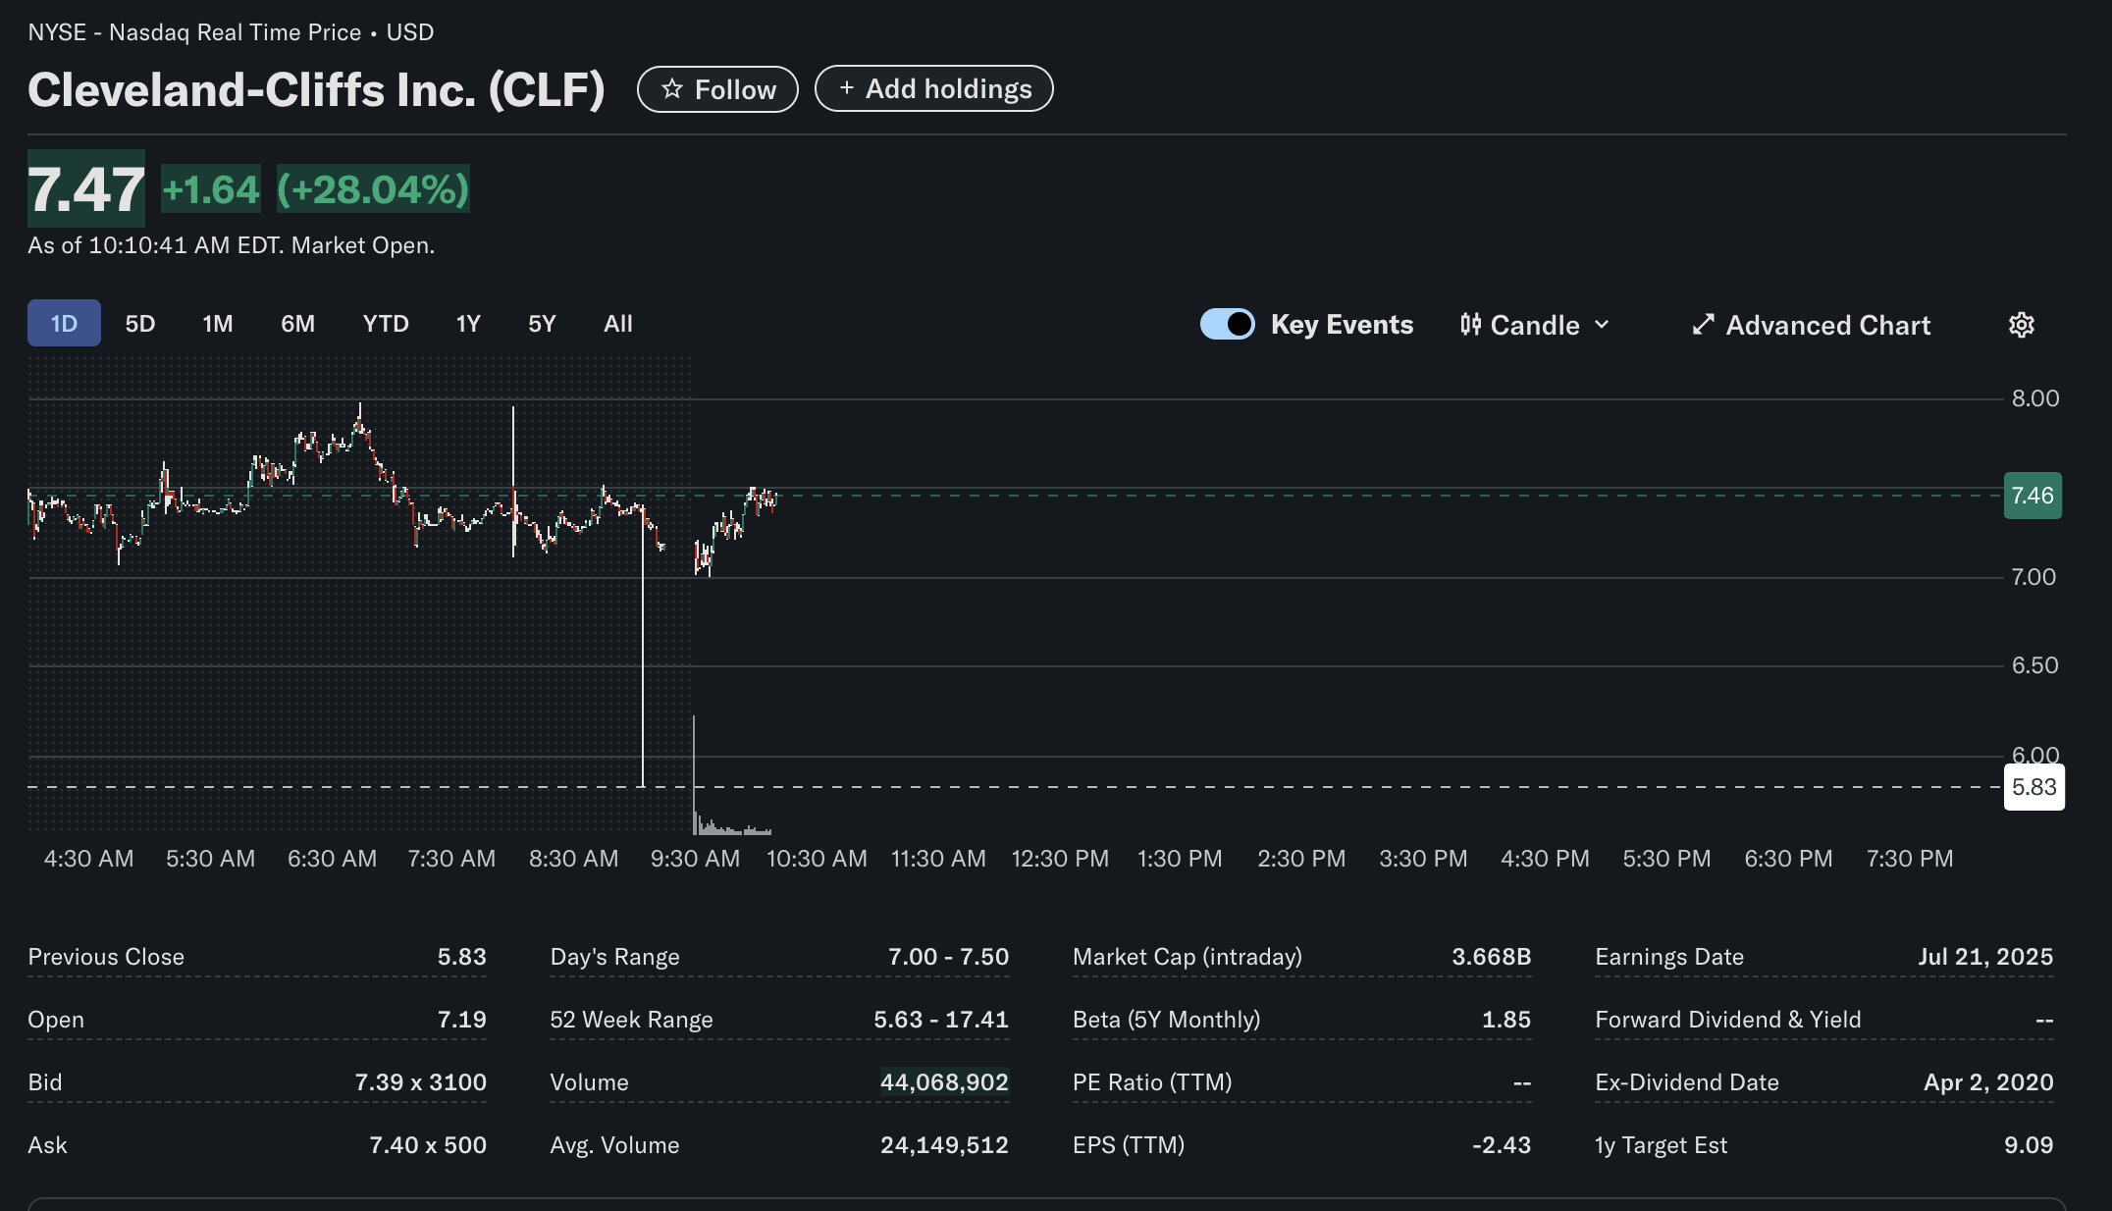This screenshot has width=2112, height=1211.
Task: Click the 3.668B market cap value
Action: [1492, 957]
